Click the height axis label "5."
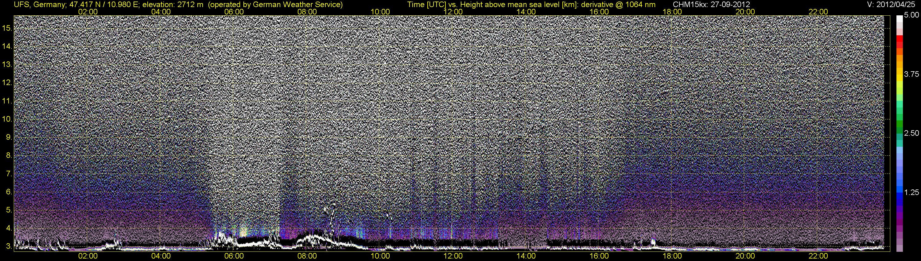Image resolution: width=921 pixels, height=261 pixels. tap(9, 210)
